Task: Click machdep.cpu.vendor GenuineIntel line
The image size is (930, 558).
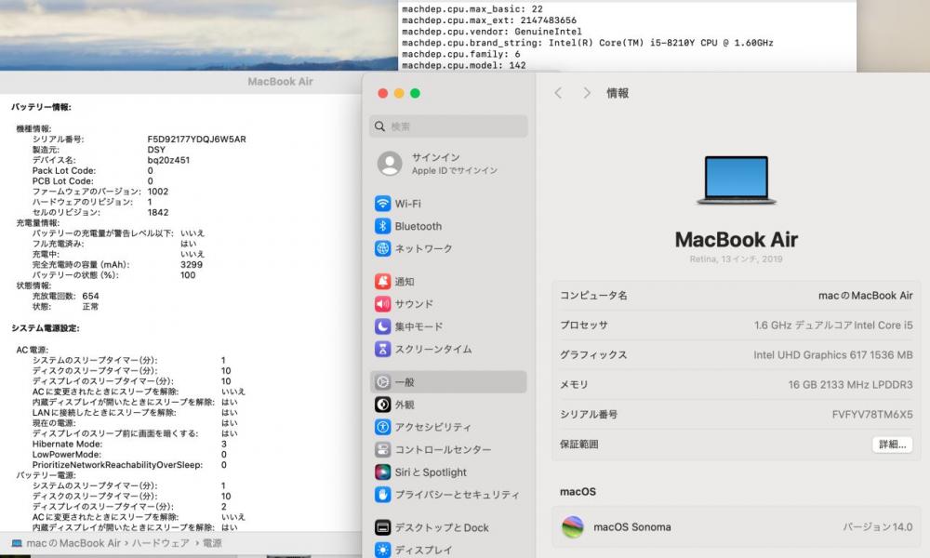Action: point(492,32)
